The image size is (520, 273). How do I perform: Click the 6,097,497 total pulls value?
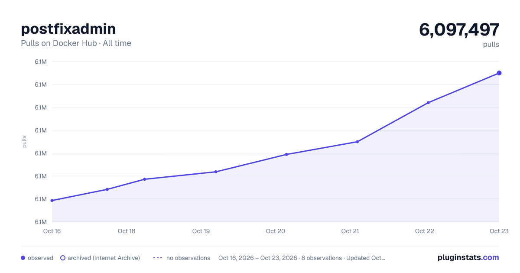click(459, 29)
